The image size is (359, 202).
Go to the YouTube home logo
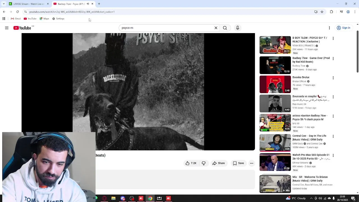(x=22, y=28)
